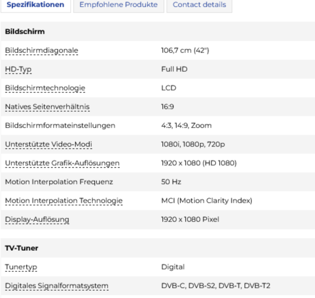Click the underlined Tunertyp label

coord(21,267)
